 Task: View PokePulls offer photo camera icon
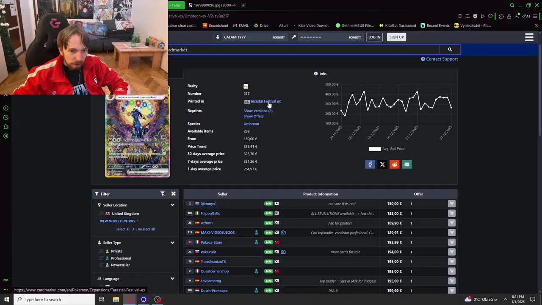283,252
